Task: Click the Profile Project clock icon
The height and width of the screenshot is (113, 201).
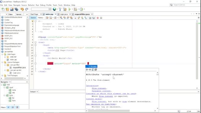Action: (x=81, y=9)
